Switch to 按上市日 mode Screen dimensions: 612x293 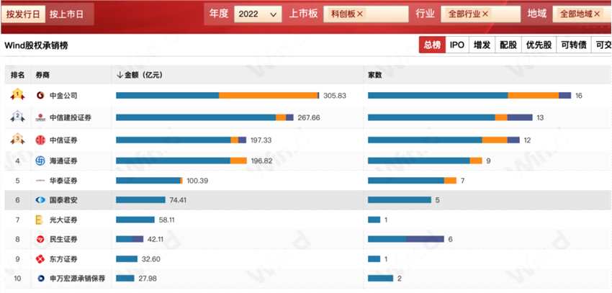click(66, 14)
